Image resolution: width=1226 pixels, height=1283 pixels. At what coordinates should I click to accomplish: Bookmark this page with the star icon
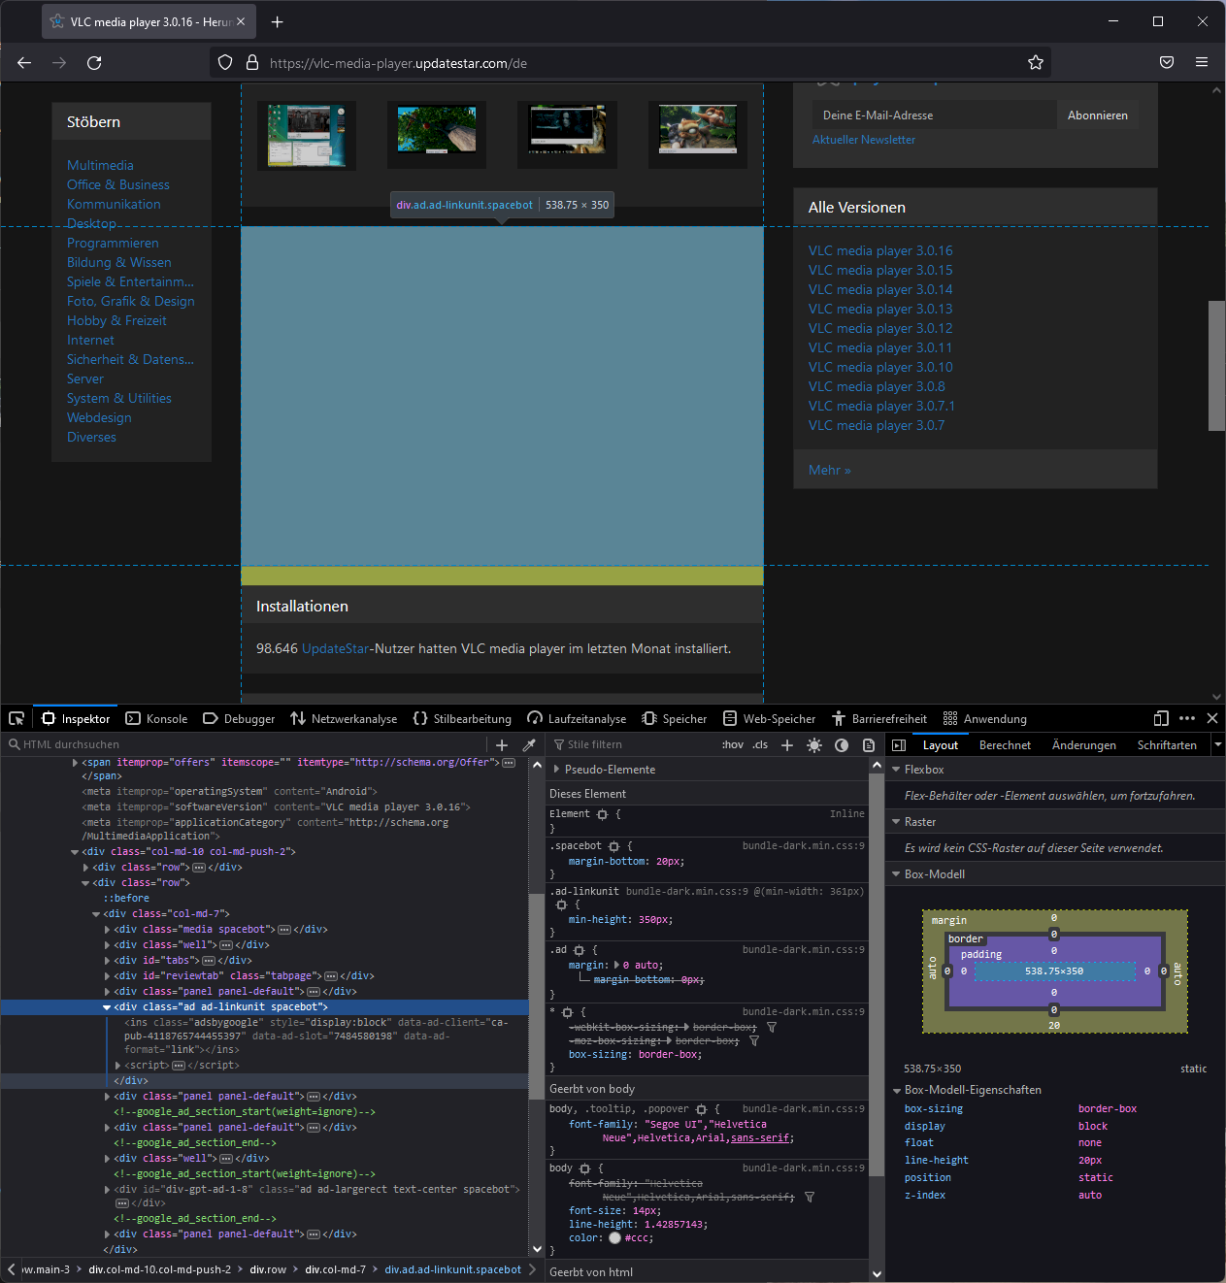[1036, 63]
